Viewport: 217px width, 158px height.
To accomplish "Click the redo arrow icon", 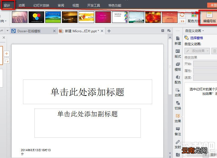I will [x=2, y=31].
